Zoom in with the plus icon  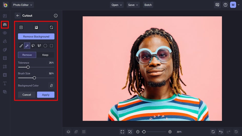pos(170,132)
